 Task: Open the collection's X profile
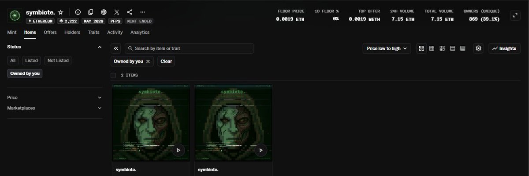point(116,12)
